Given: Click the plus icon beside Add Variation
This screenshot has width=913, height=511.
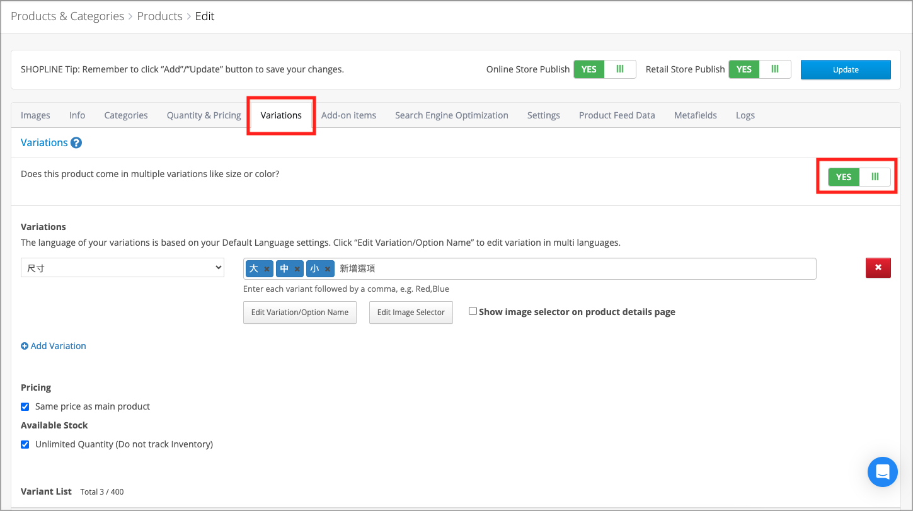Looking at the screenshot, I should pyautogui.click(x=25, y=346).
